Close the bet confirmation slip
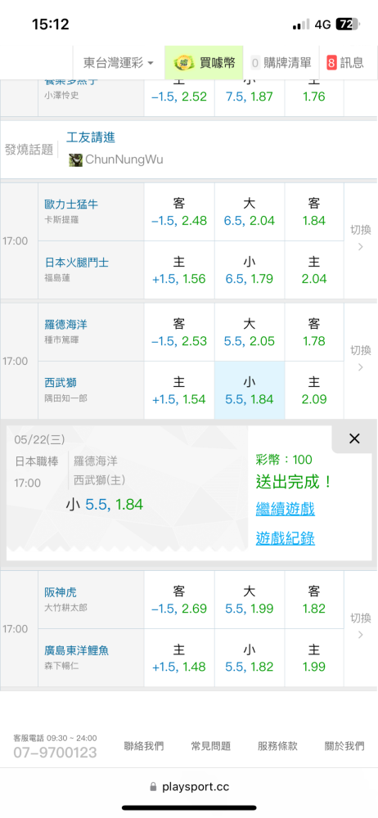The height and width of the screenshot is (818, 378). [x=354, y=438]
